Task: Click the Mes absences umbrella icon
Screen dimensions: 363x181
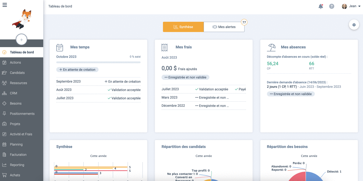Action: [x=271, y=48]
